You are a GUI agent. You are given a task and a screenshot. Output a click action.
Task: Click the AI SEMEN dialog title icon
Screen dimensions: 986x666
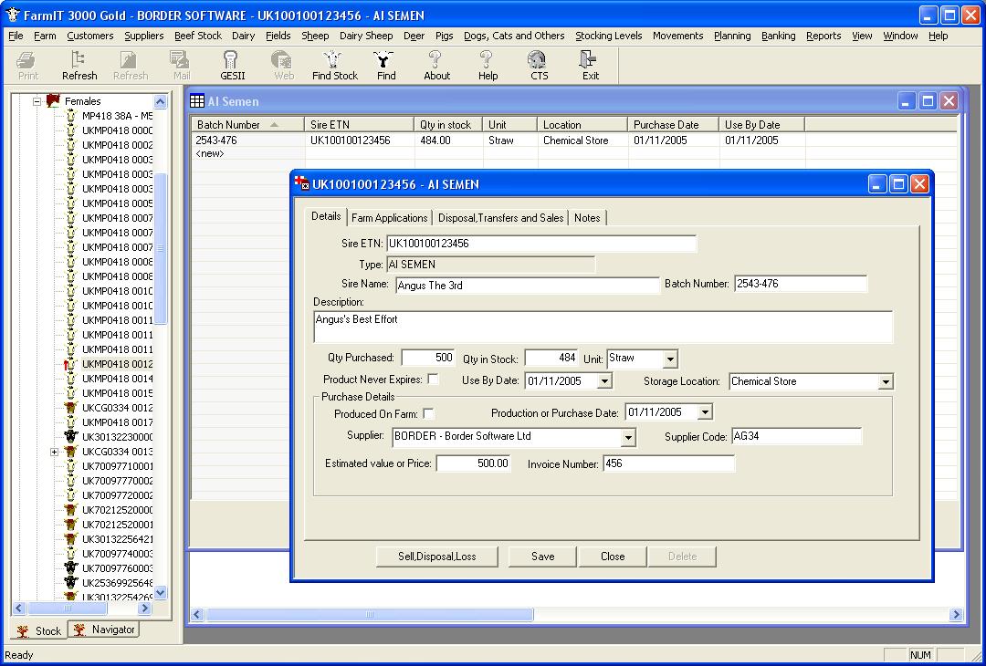[x=302, y=183]
